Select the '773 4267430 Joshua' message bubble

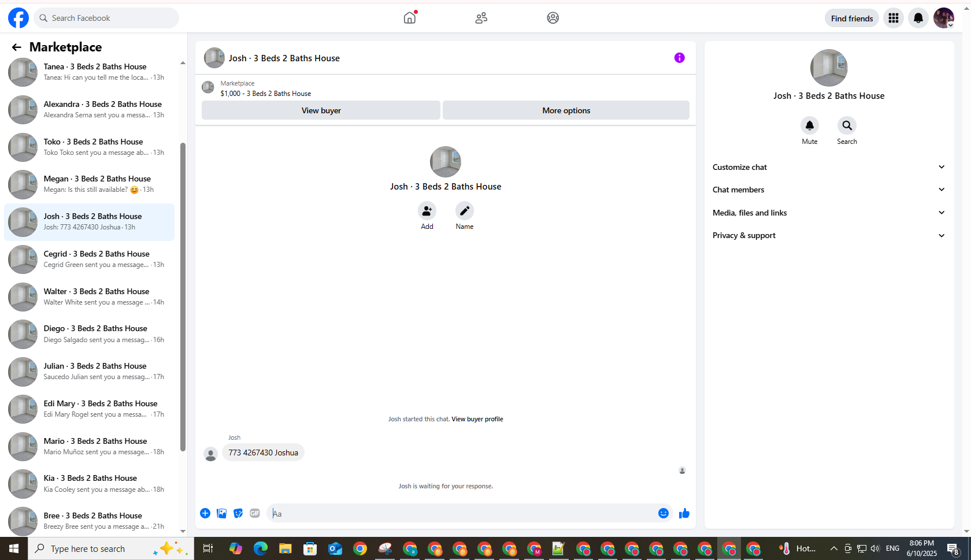[x=263, y=453]
